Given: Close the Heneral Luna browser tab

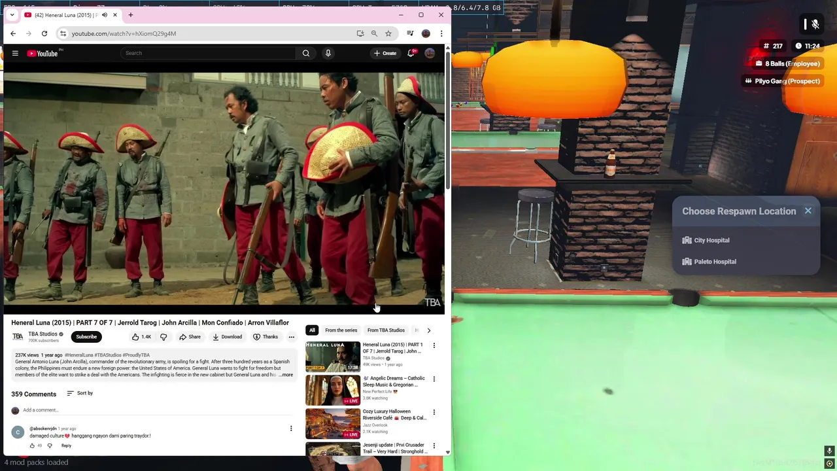Looking at the screenshot, I should (115, 15).
